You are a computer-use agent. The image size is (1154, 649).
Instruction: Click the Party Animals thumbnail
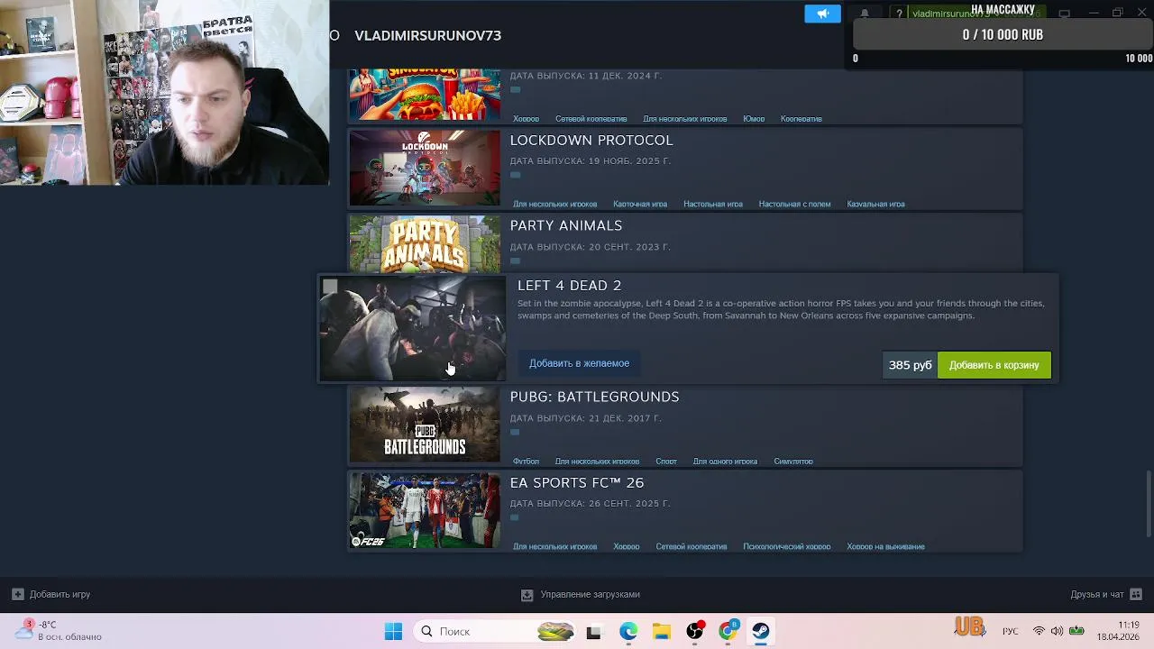click(425, 243)
